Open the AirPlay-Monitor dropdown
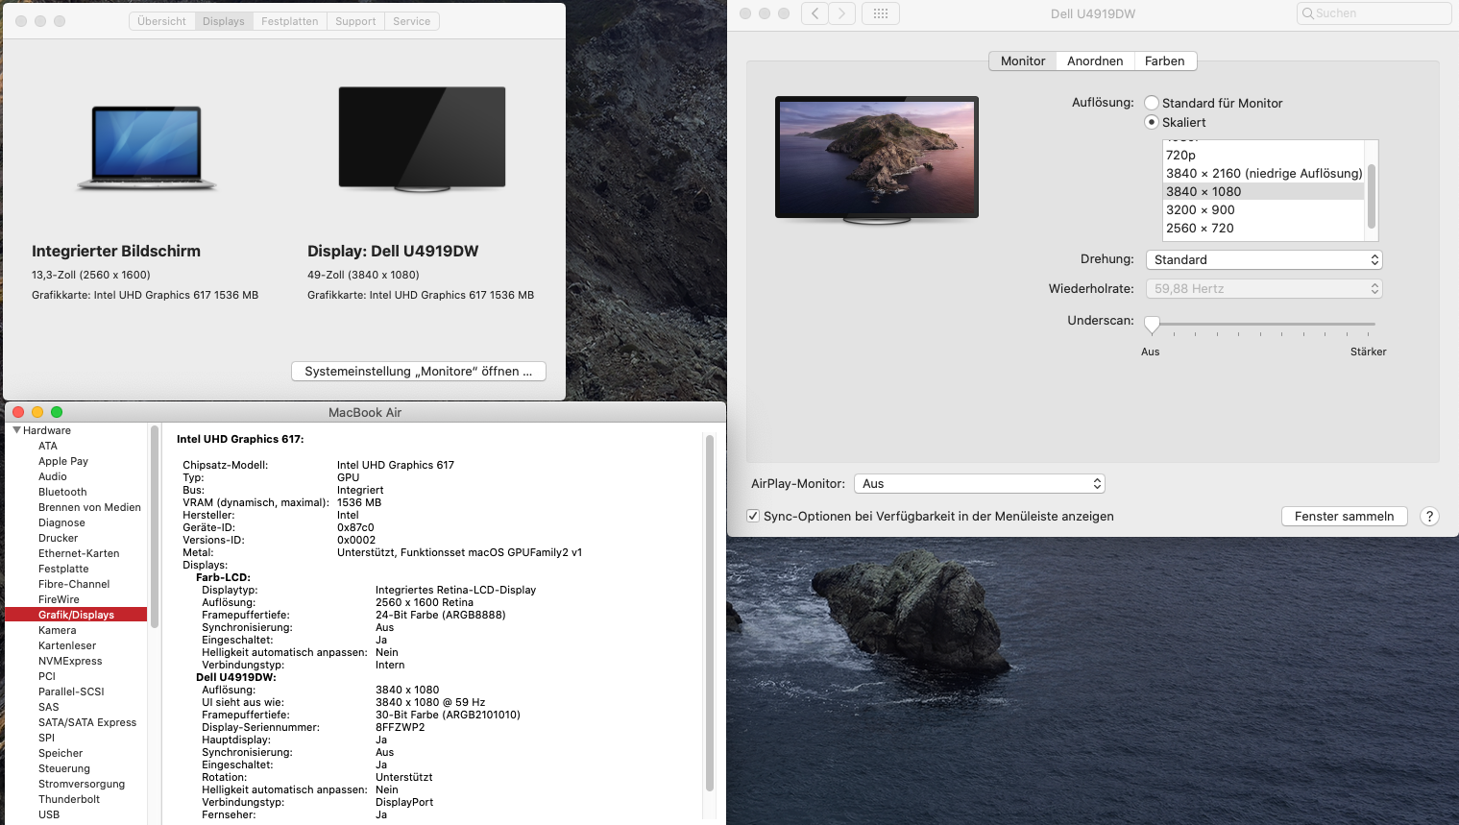Screen dimensions: 1459x825 (980, 484)
